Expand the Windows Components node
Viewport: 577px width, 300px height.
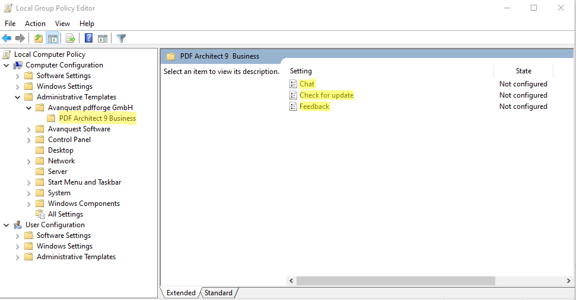28,204
